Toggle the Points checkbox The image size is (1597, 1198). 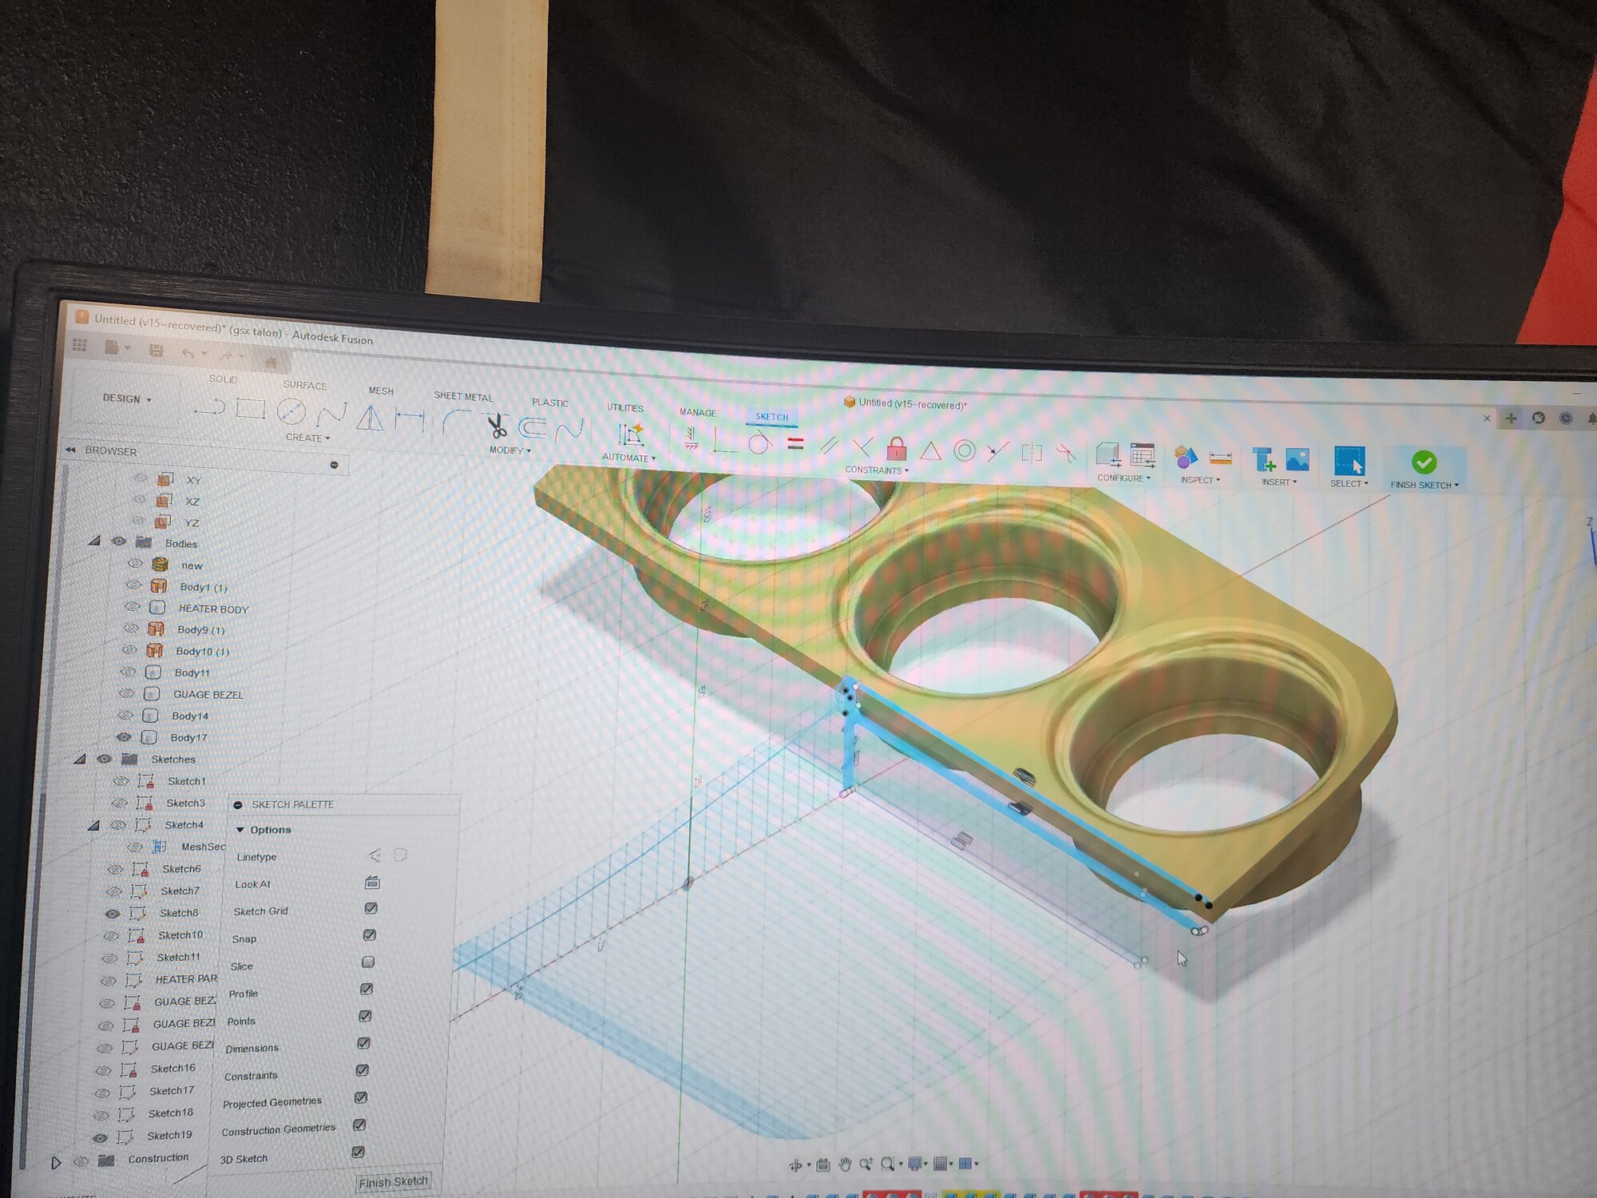(365, 1016)
